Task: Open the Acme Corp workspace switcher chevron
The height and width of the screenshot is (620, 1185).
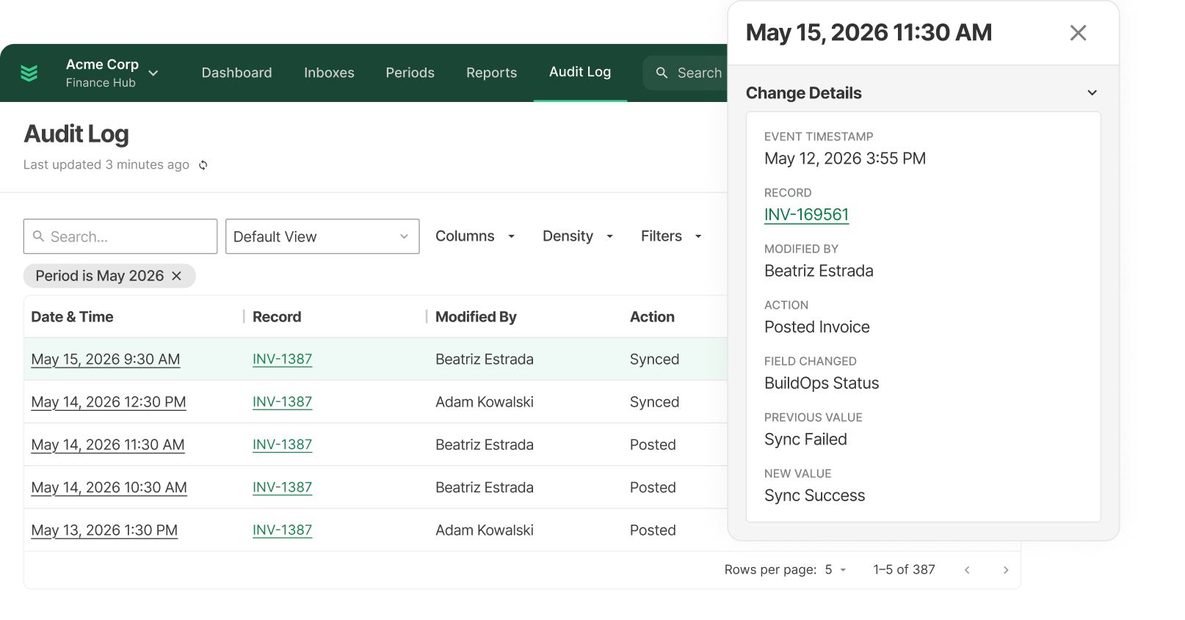Action: (x=153, y=73)
